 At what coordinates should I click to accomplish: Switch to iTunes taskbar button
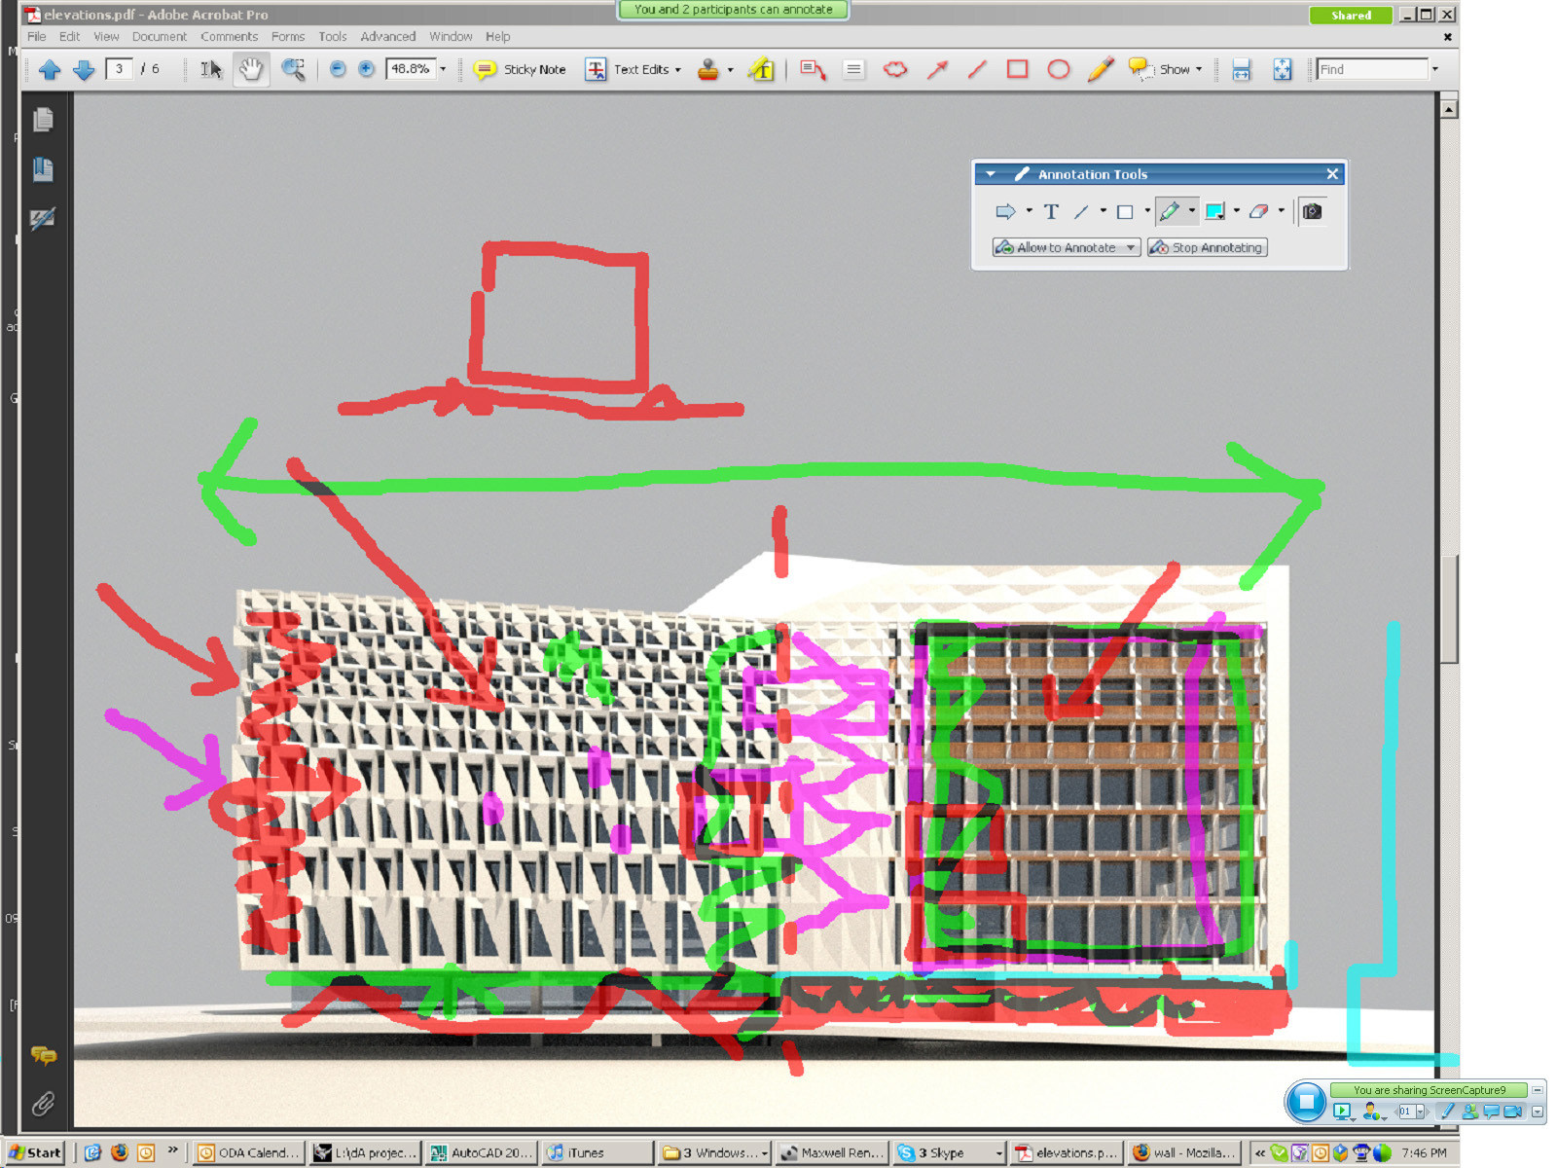tap(596, 1152)
